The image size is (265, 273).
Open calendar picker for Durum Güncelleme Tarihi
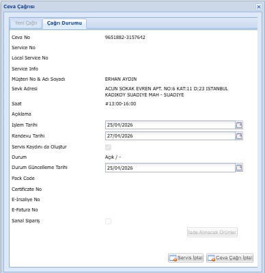[239, 168]
